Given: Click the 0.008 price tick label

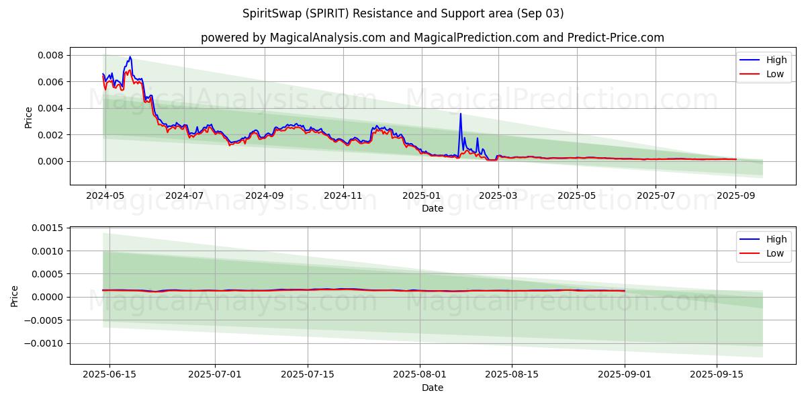Looking at the screenshot, I should 52,55.
